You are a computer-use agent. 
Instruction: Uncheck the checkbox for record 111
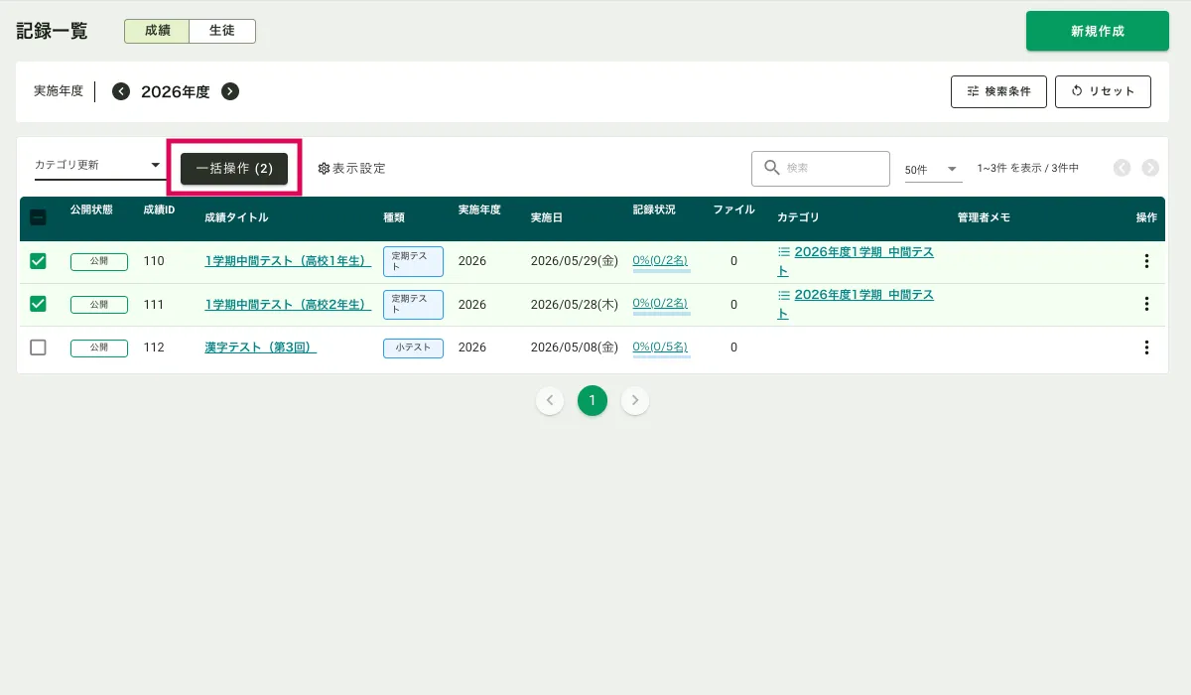tap(38, 304)
